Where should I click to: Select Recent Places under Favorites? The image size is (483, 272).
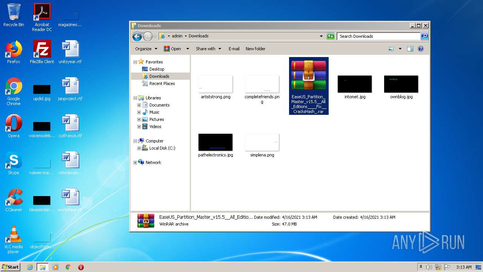click(x=162, y=83)
